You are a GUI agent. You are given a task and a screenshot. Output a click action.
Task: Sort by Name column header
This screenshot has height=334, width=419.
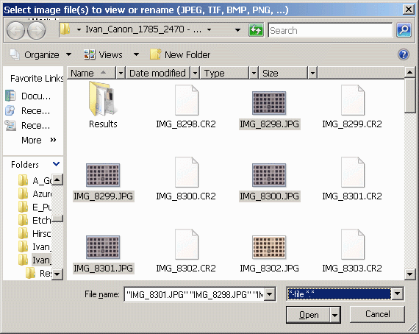pyautogui.click(x=92, y=73)
